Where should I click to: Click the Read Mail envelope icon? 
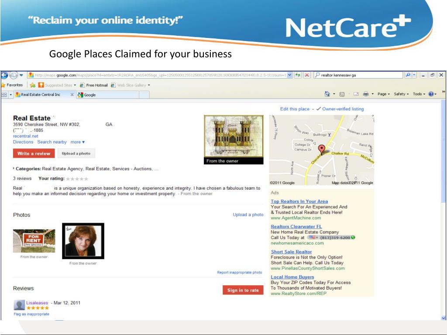(x=356, y=94)
